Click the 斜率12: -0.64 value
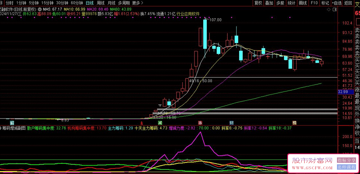Screen dimensions: 360x174 tap(256, 128)
